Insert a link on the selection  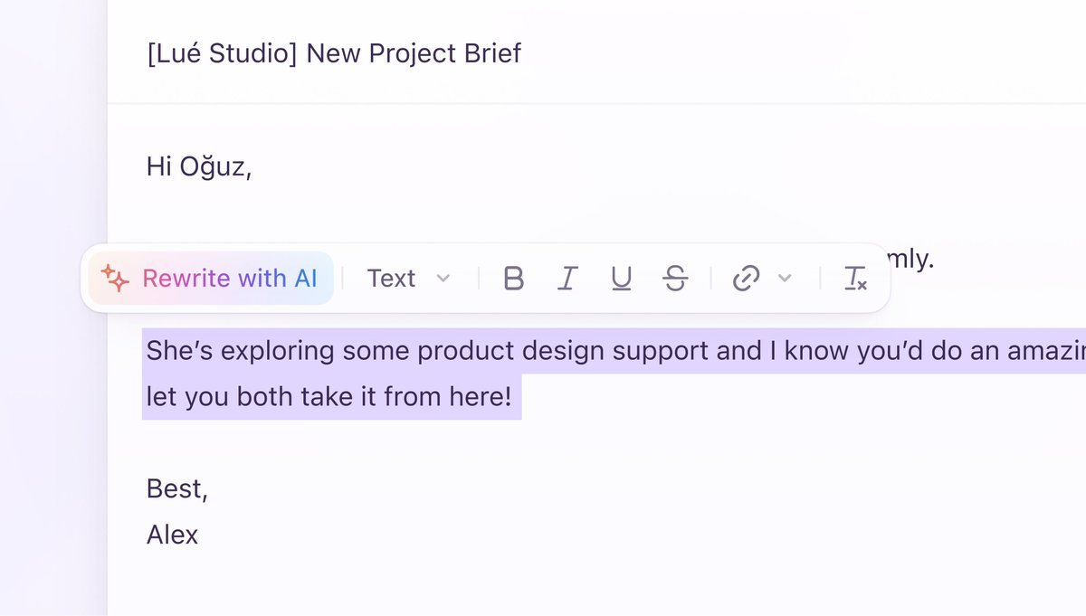tap(745, 279)
